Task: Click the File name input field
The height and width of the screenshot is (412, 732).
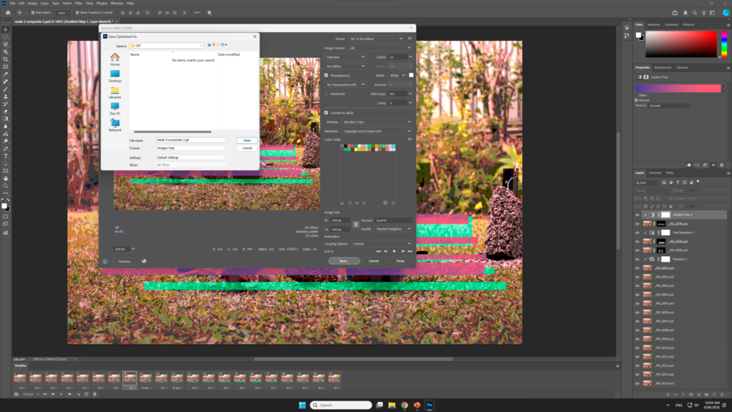Action: 192,139
